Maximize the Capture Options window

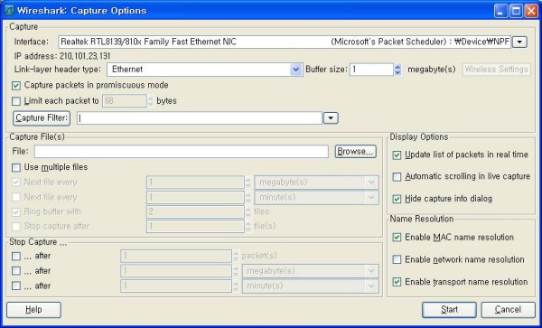point(516,11)
